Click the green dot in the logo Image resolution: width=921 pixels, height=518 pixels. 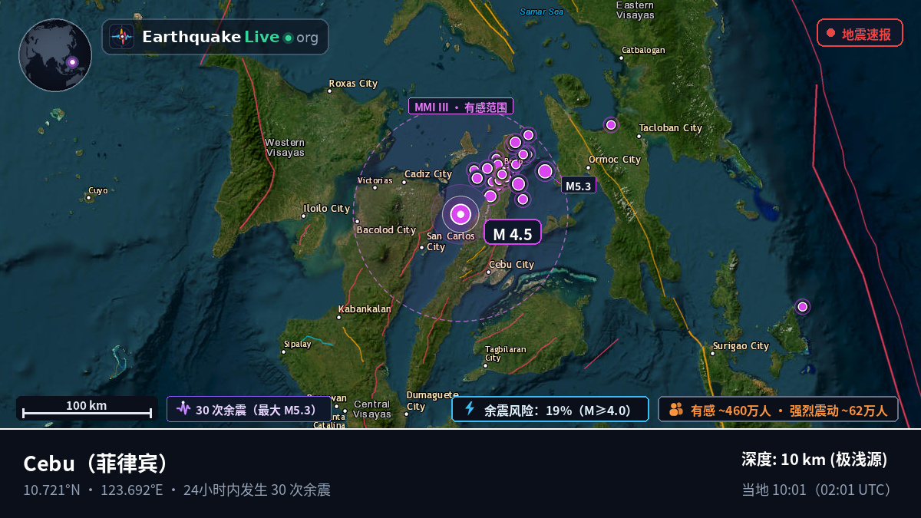tap(288, 38)
